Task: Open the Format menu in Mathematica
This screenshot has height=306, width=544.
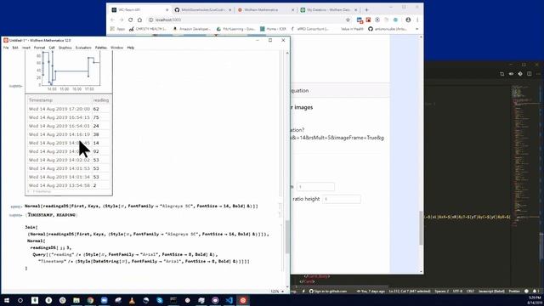Action: [x=40, y=48]
